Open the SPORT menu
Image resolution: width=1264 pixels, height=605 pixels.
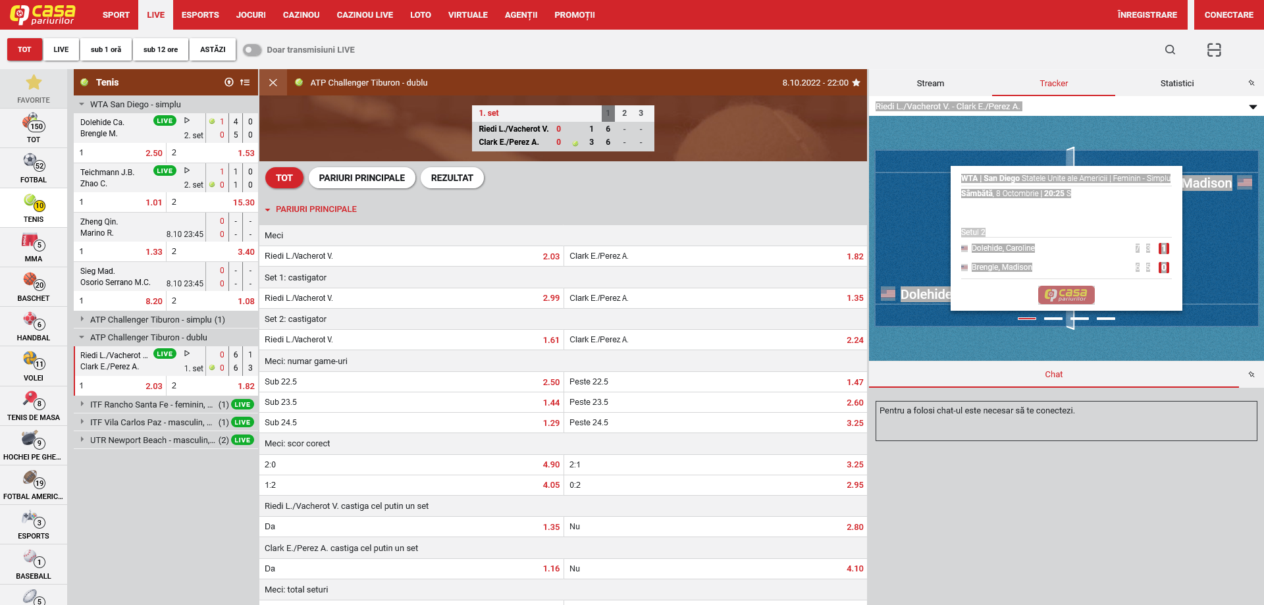coord(116,14)
